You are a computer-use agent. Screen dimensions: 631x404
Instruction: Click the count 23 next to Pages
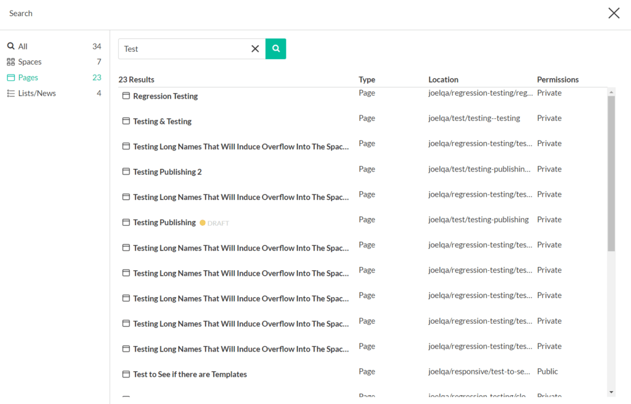pos(97,77)
